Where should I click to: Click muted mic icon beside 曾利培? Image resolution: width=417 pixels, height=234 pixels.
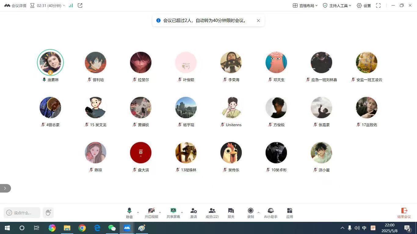(89, 80)
